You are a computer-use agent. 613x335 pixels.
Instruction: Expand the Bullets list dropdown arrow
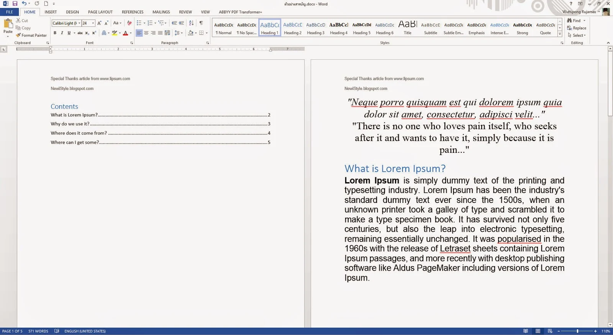[x=144, y=23]
